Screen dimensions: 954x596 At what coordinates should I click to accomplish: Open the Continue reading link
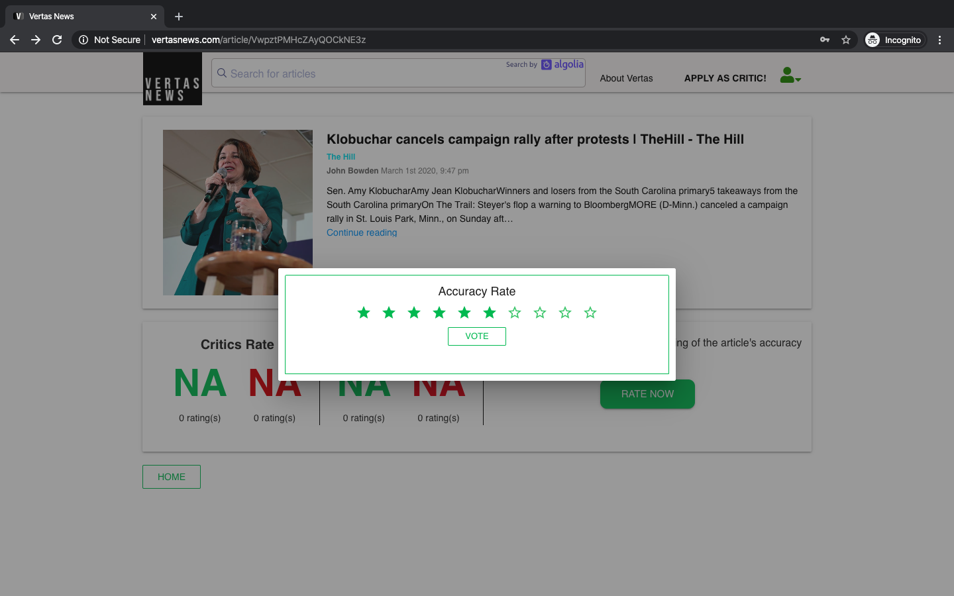click(362, 232)
